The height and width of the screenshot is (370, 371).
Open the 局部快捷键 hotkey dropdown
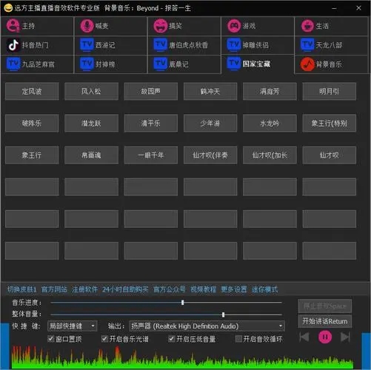pos(73,326)
